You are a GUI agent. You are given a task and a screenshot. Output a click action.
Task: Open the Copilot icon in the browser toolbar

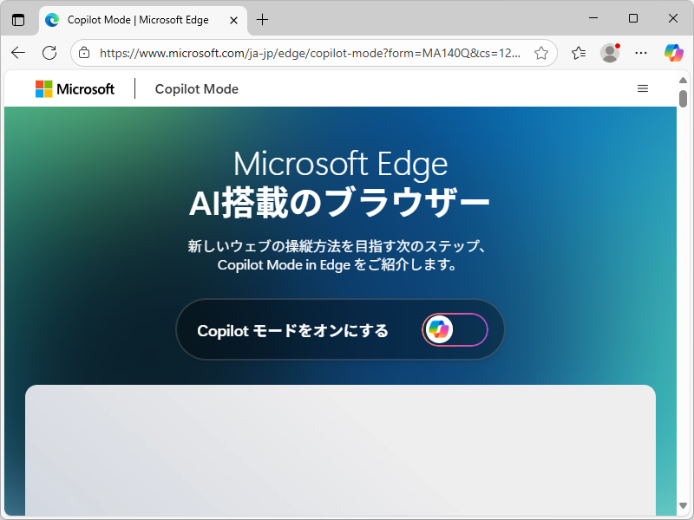click(x=673, y=53)
